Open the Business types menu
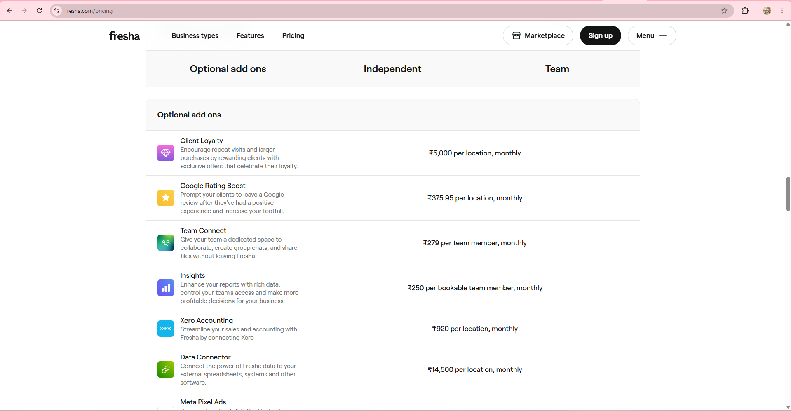791x411 pixels. coord(195,35)
